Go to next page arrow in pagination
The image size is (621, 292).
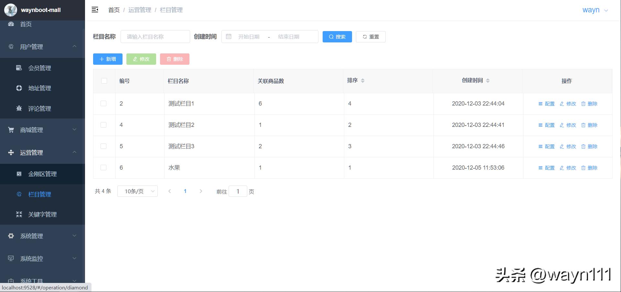click(201, 191)
